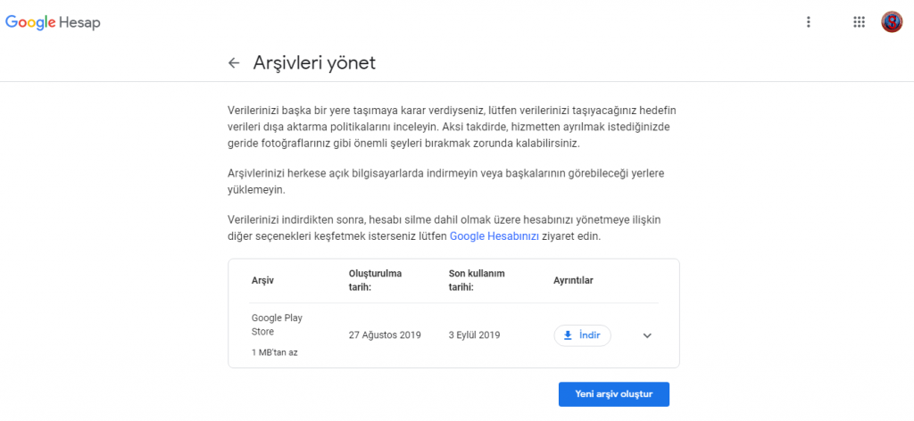Select the Google Play Store archive name
The height and width of the screenshot is (421, 914).
click(x=277, y=325)
